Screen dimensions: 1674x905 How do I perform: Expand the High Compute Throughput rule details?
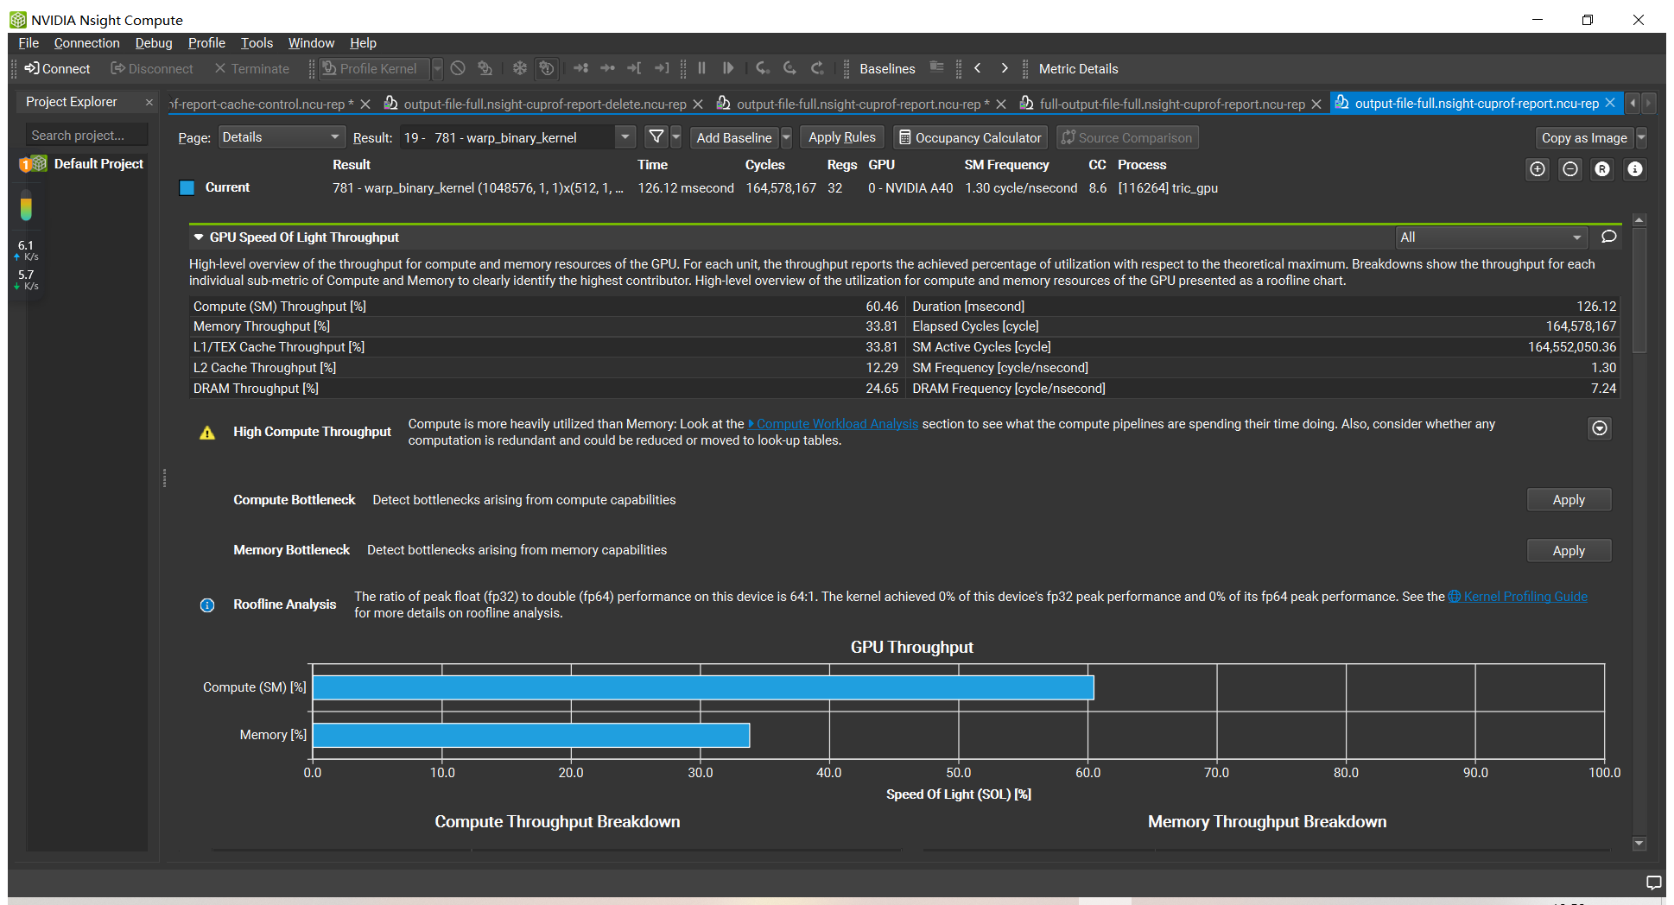pos(1600,428)
